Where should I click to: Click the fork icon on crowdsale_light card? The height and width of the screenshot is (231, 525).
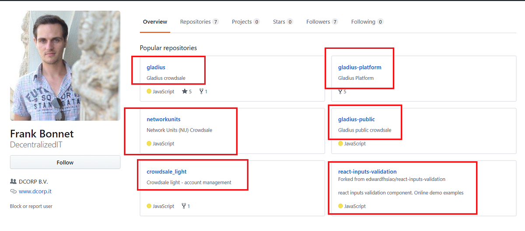click(x=184, y=206)
